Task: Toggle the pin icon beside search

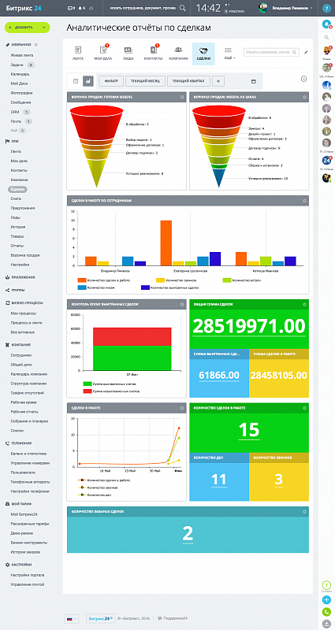Action: pos(306,52)
